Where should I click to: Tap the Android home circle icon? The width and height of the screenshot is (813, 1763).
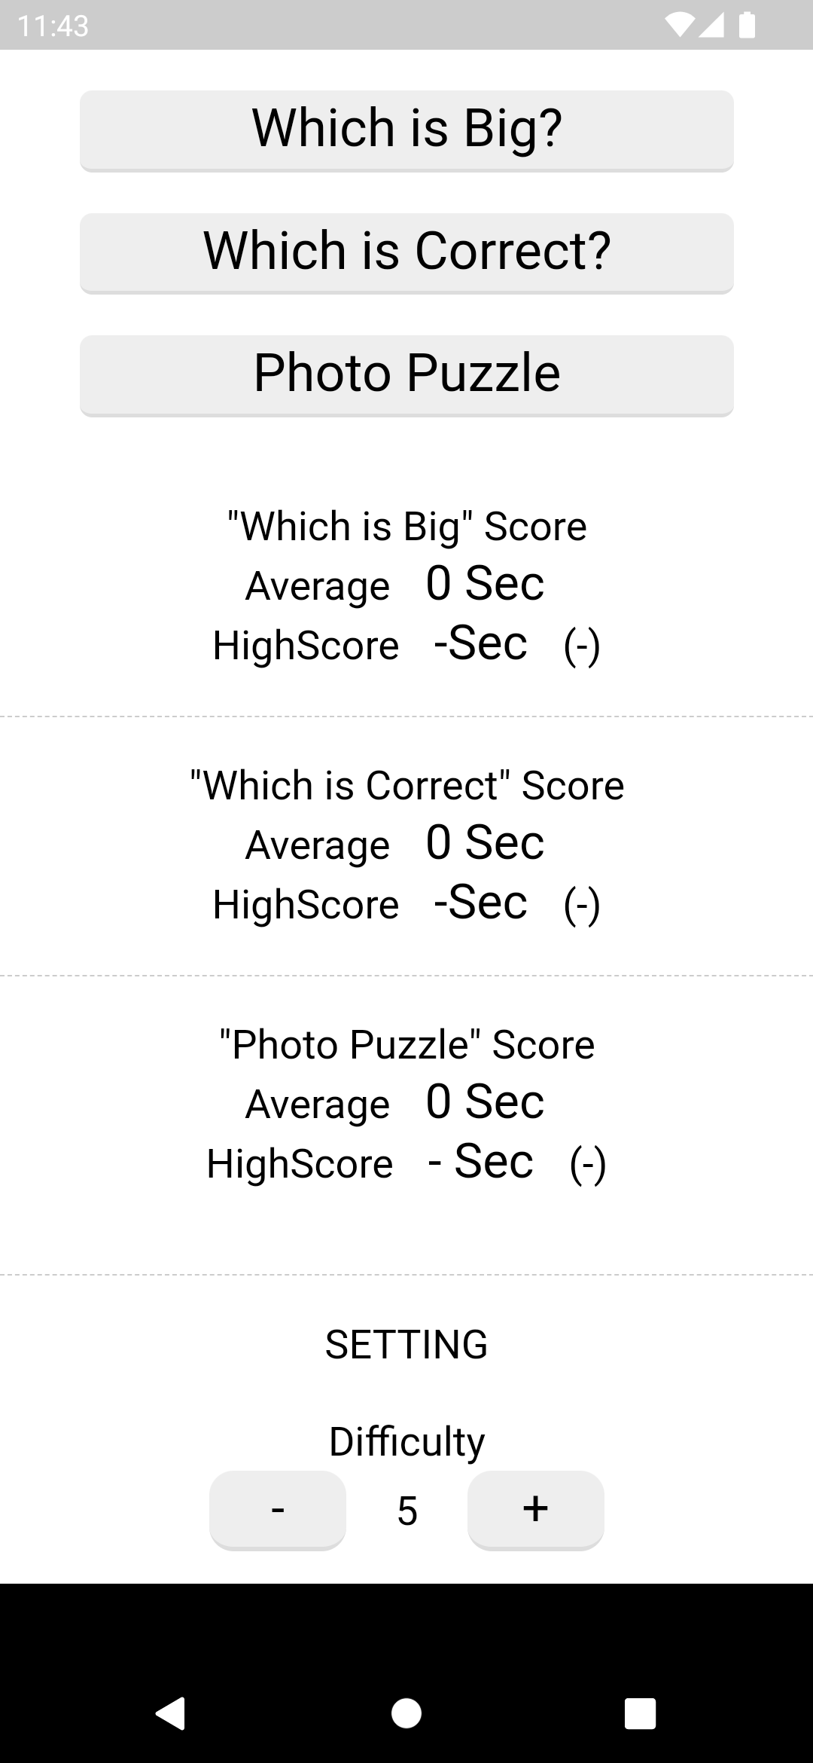[x=406, y=1713]
